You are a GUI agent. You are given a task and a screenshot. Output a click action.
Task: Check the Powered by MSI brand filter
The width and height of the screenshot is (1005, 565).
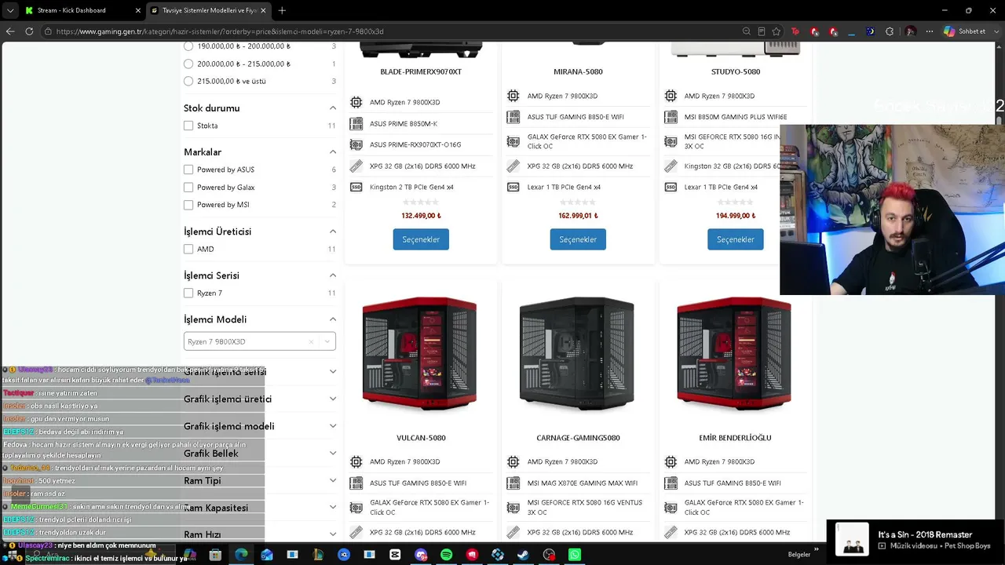[x=188, y=205]
